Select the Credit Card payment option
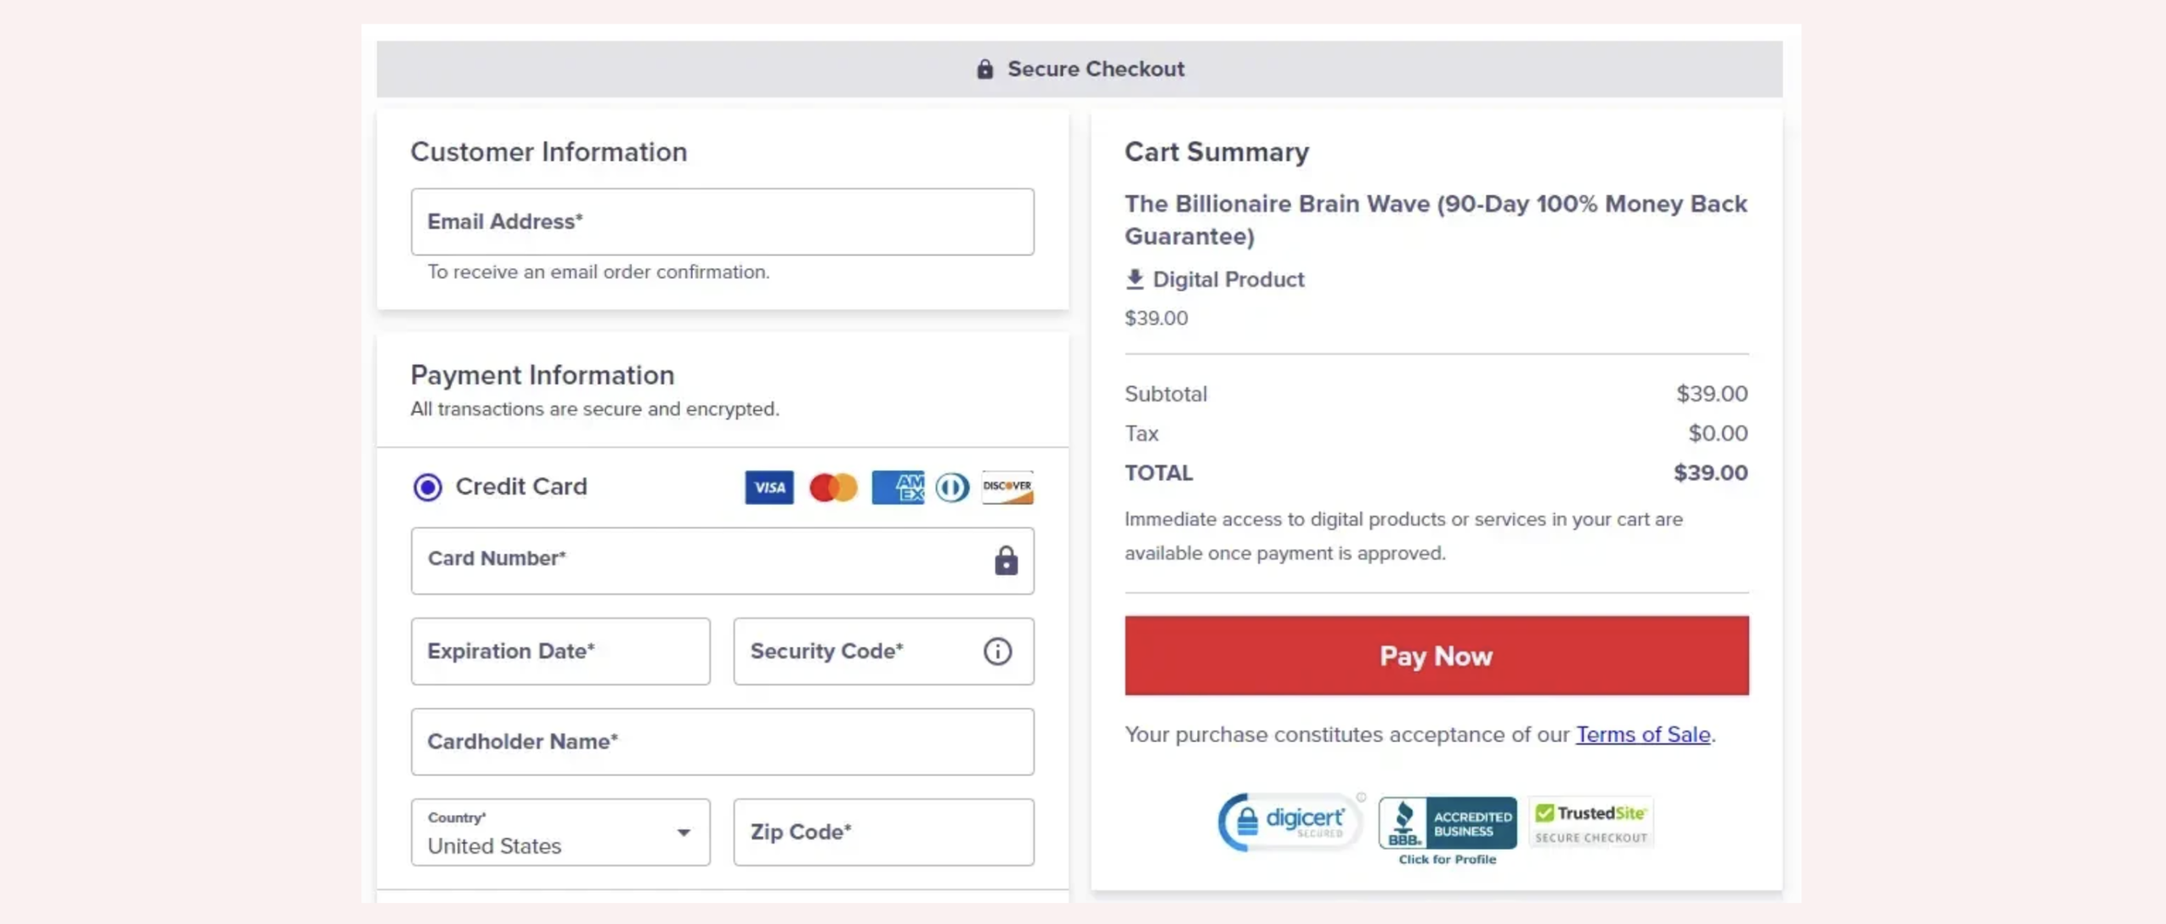 427,487
